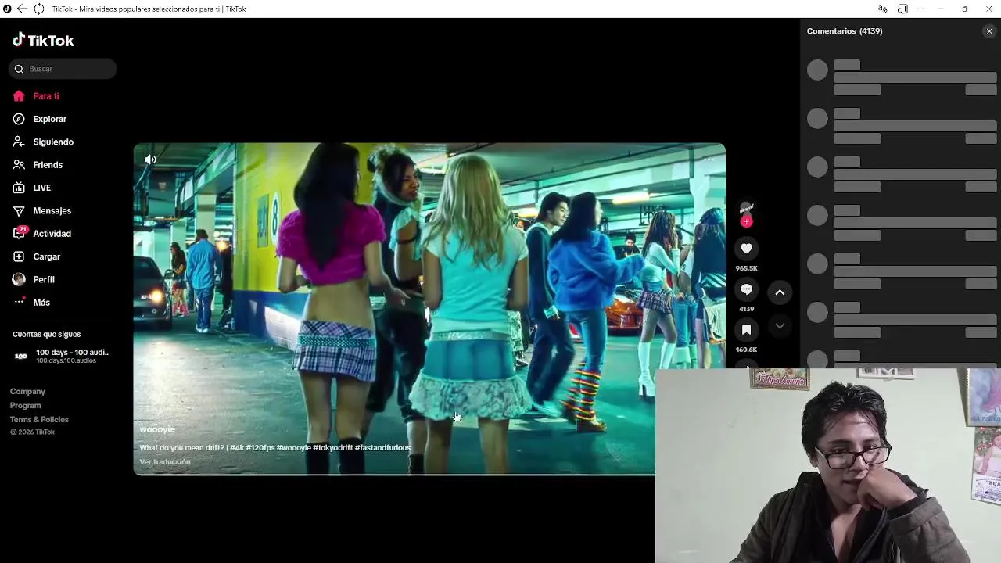The image size is (1001, 563).
Task: Click the profile avatar beside Perfil
Action: point(19,279)
